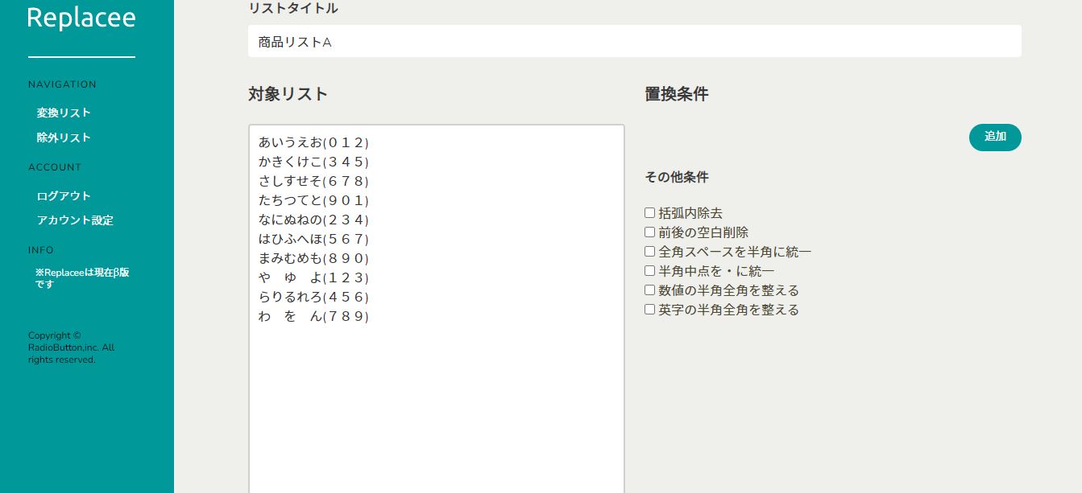1082x493 pixels.
Task: Click the Copyright RadioButton,inc. text
Action: tap(72, 348)
